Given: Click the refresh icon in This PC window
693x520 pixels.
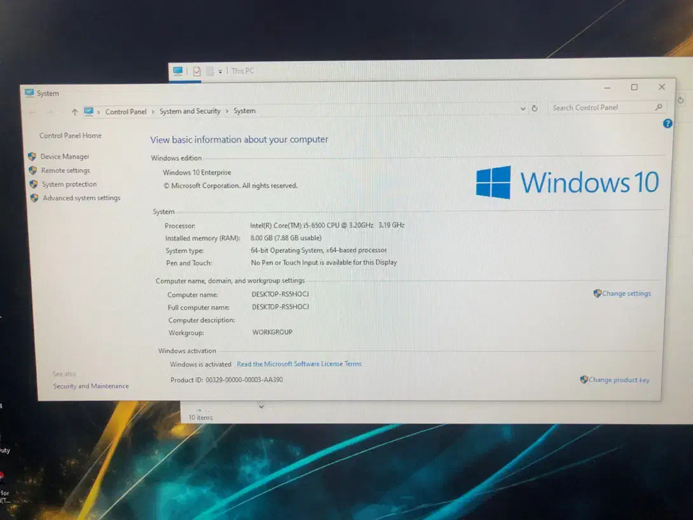Looking at the screenshot, I should tap(681, 100).
